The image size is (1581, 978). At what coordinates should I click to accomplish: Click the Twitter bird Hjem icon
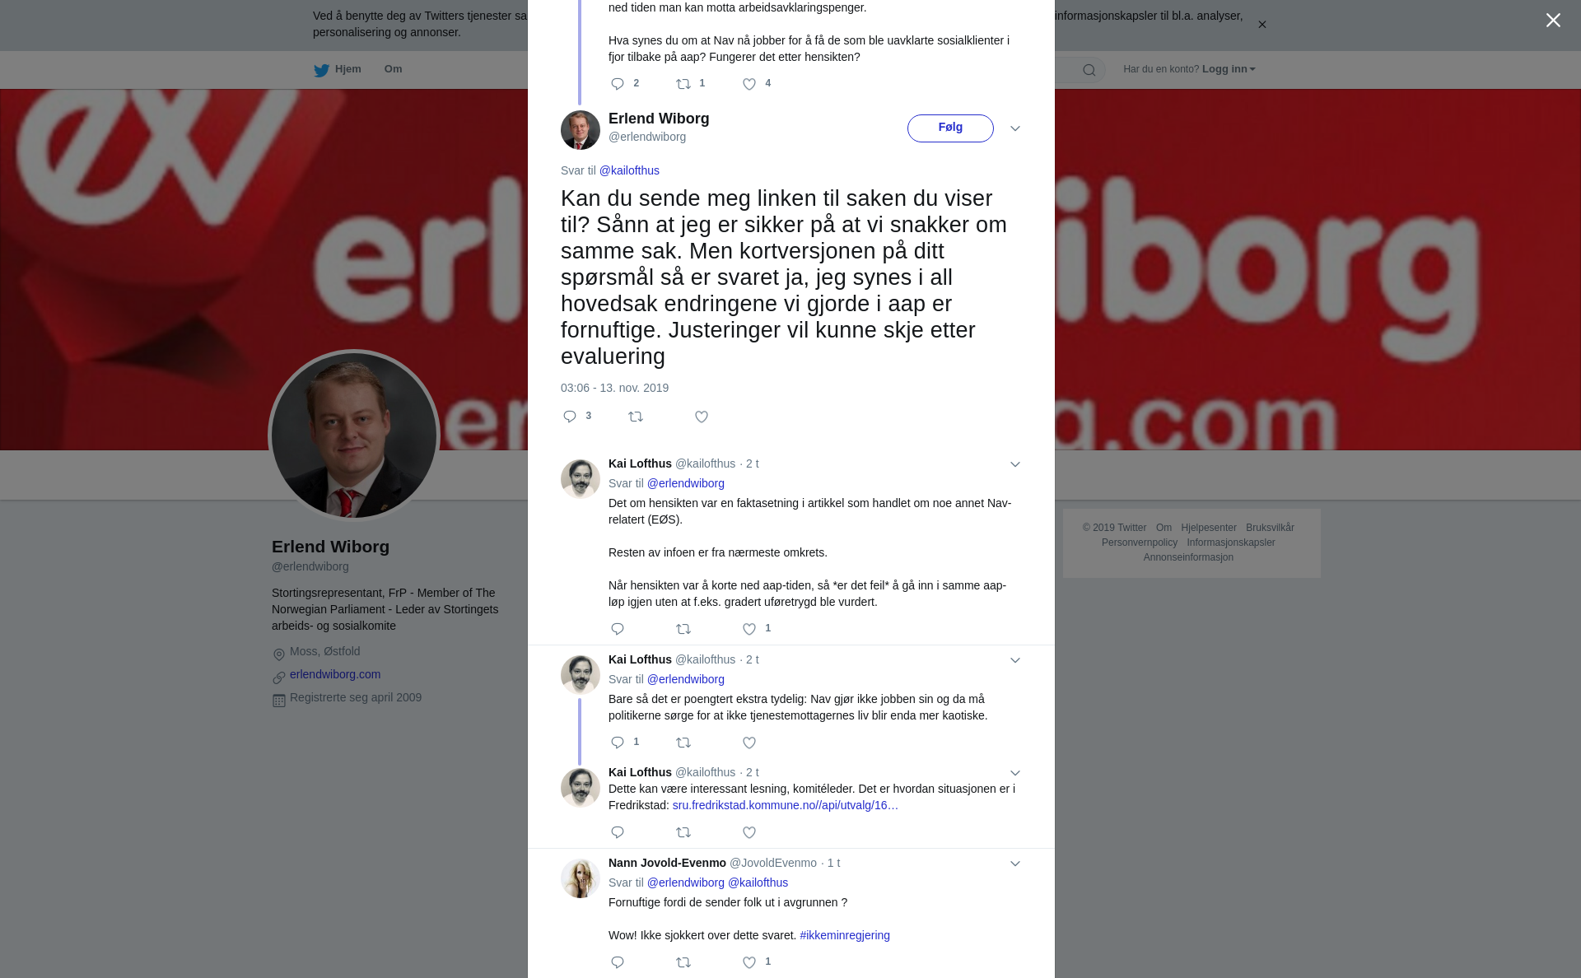pos(322,70)
